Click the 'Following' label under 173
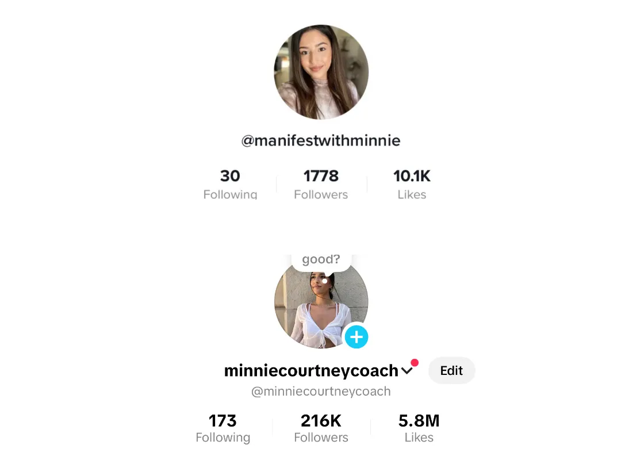This screenshot has width=621, height=460. pos(223,438)
